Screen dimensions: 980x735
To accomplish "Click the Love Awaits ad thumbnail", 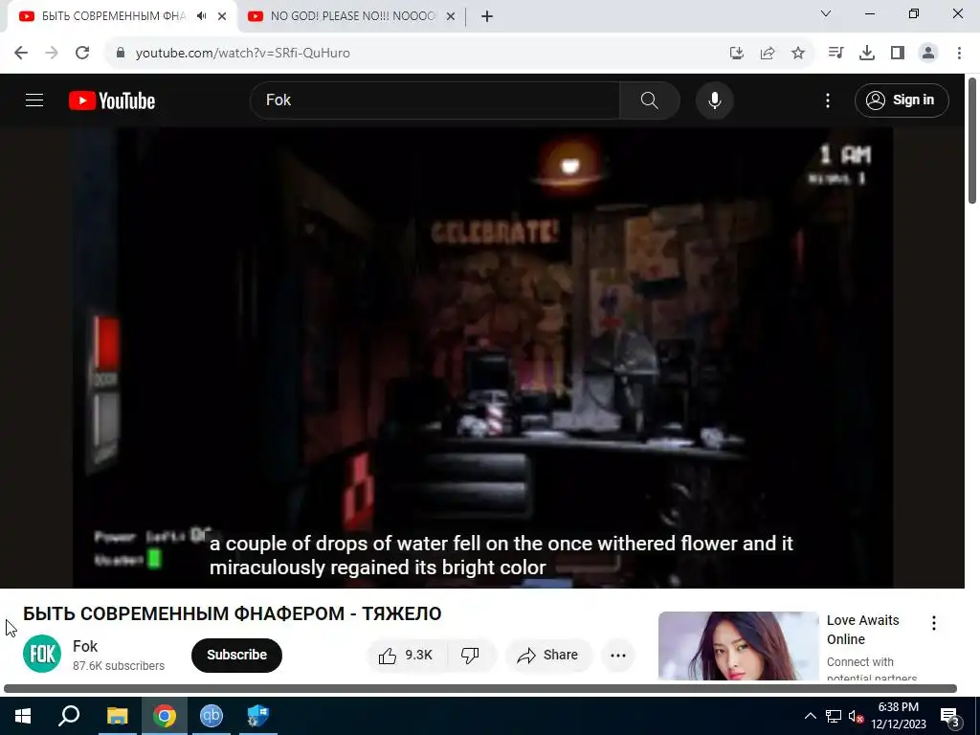I will tap(739, 646).
